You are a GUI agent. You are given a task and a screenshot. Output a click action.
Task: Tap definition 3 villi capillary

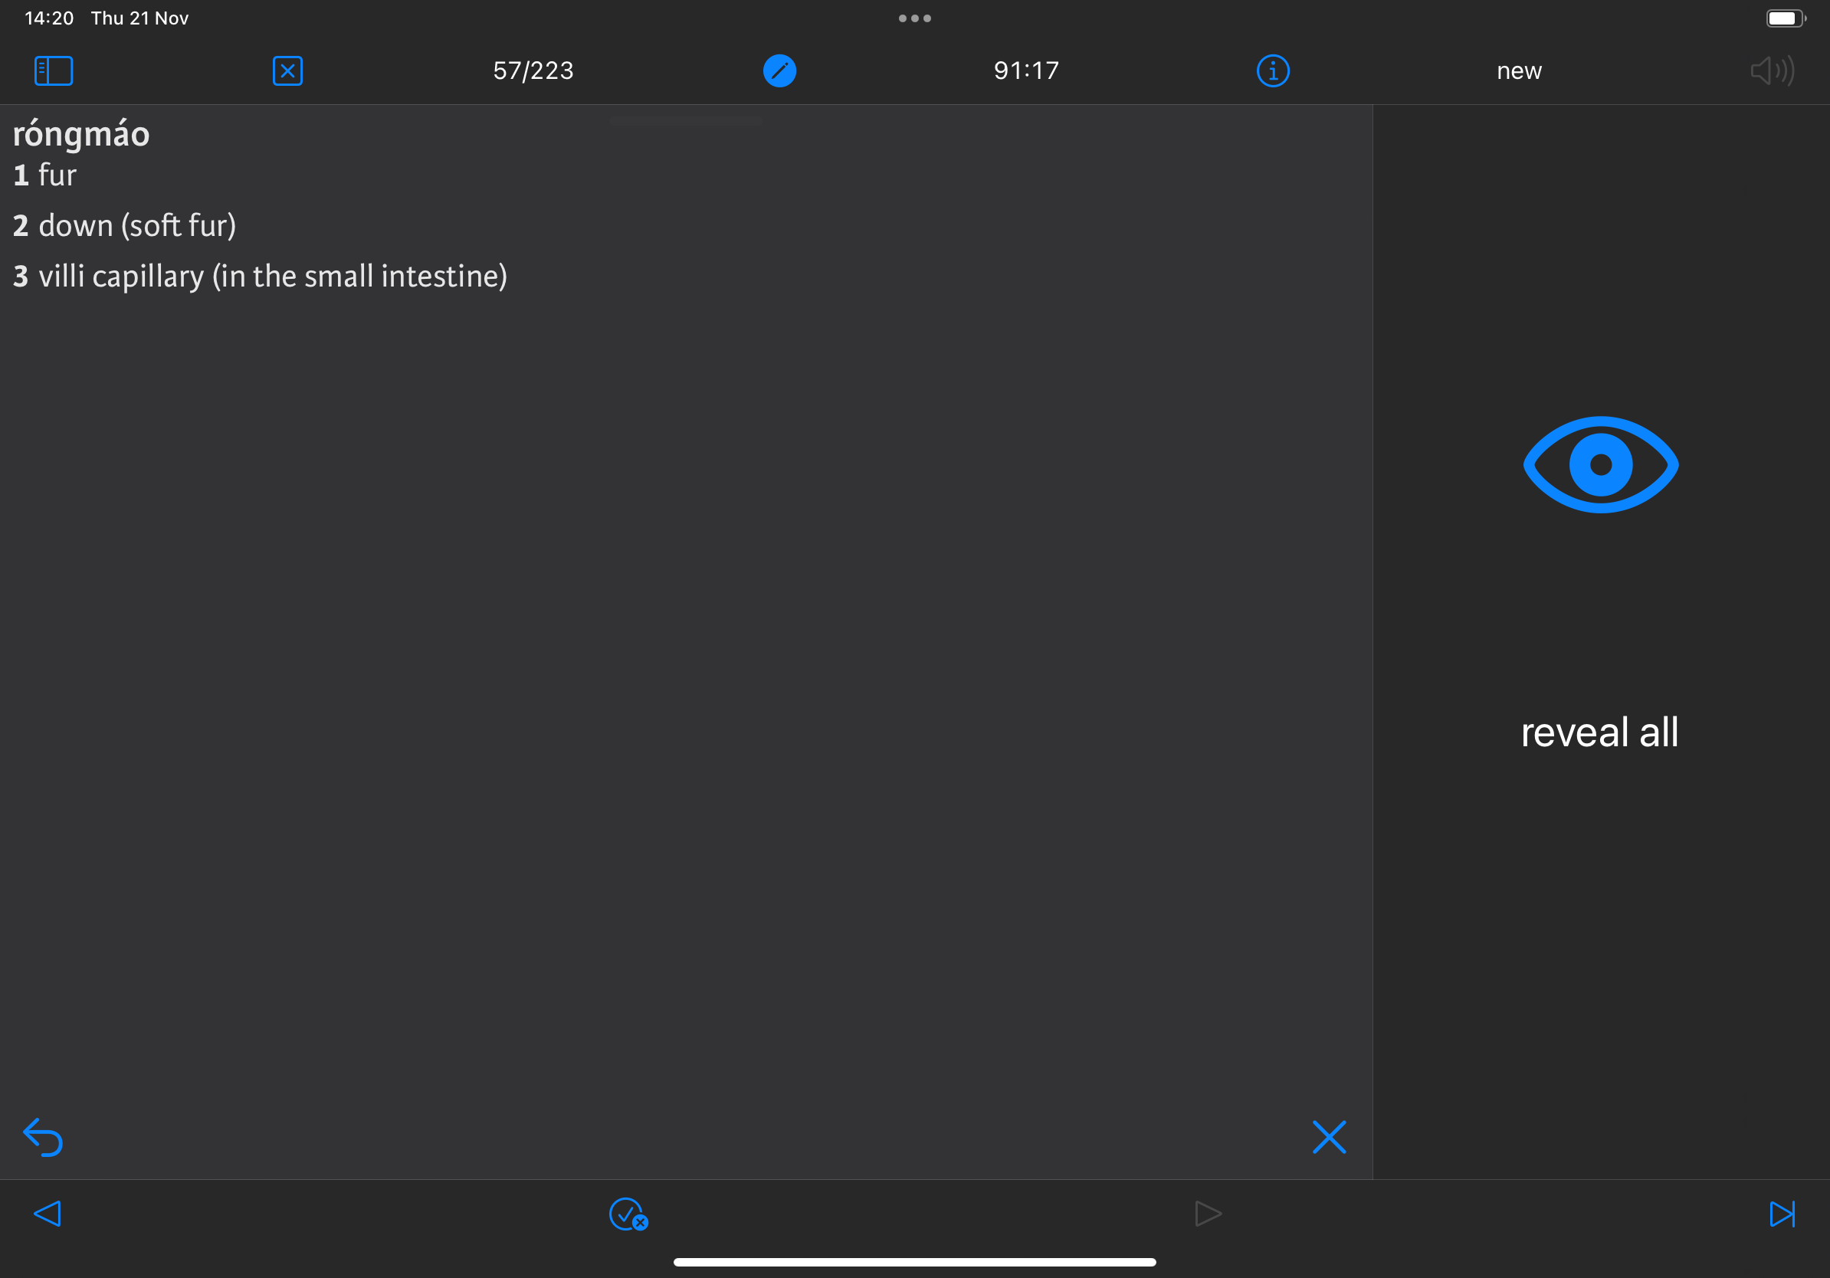pyautogui.click(x=260, y=277)
